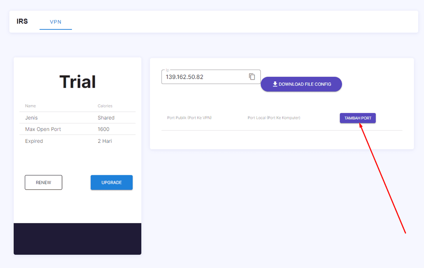
Task: Click the 1600 port limit value
Action: click(x=104, y=129)
